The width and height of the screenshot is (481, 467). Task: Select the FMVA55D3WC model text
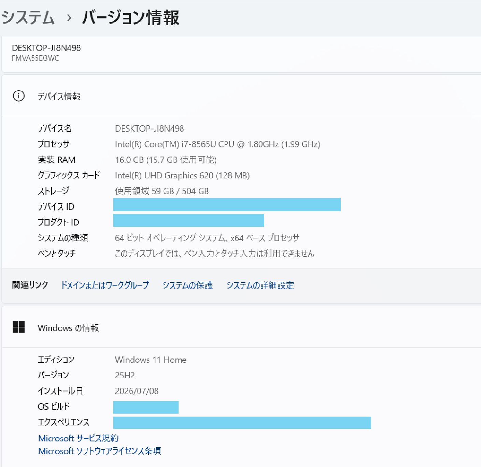[36, 58]
